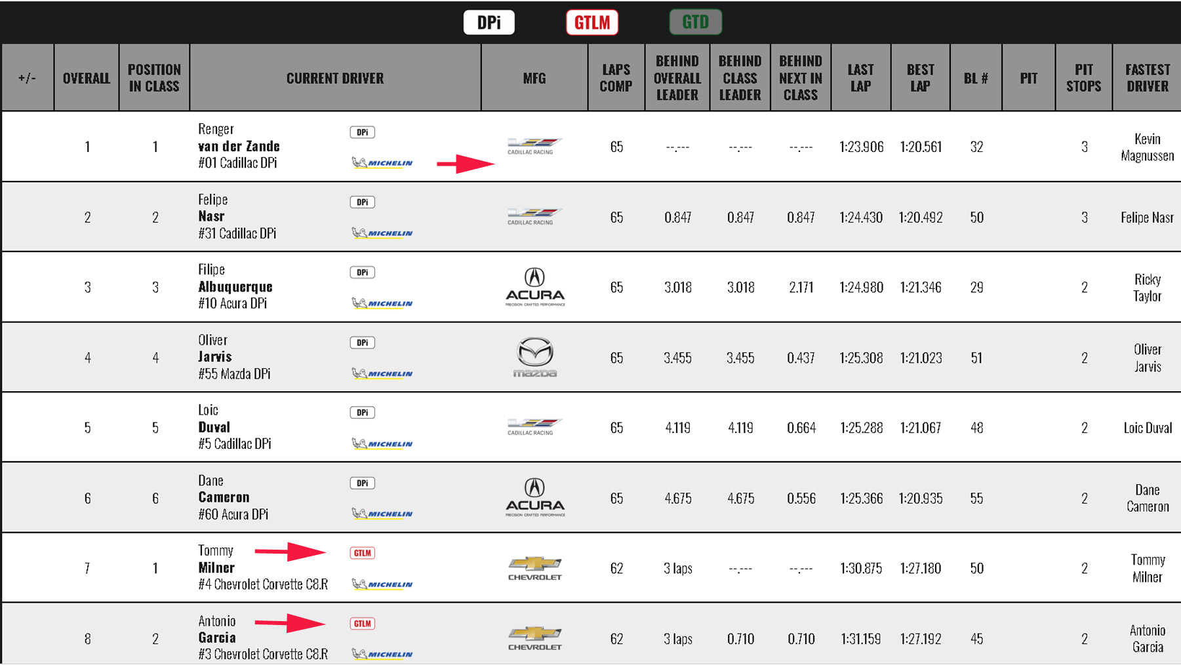This screenshot has height=665, width=1181.
Task: Click the GTLM badge beside Tommy Milner
Action: pyautogui.click(x=362, y=553)
